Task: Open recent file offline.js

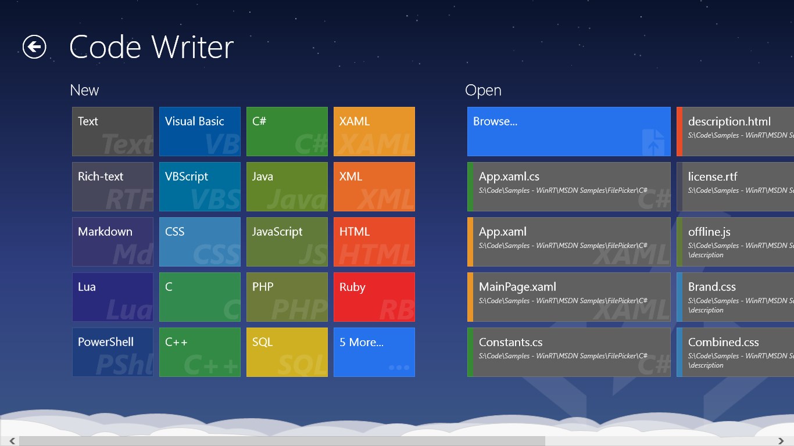Action: click(x=735, y=242)
